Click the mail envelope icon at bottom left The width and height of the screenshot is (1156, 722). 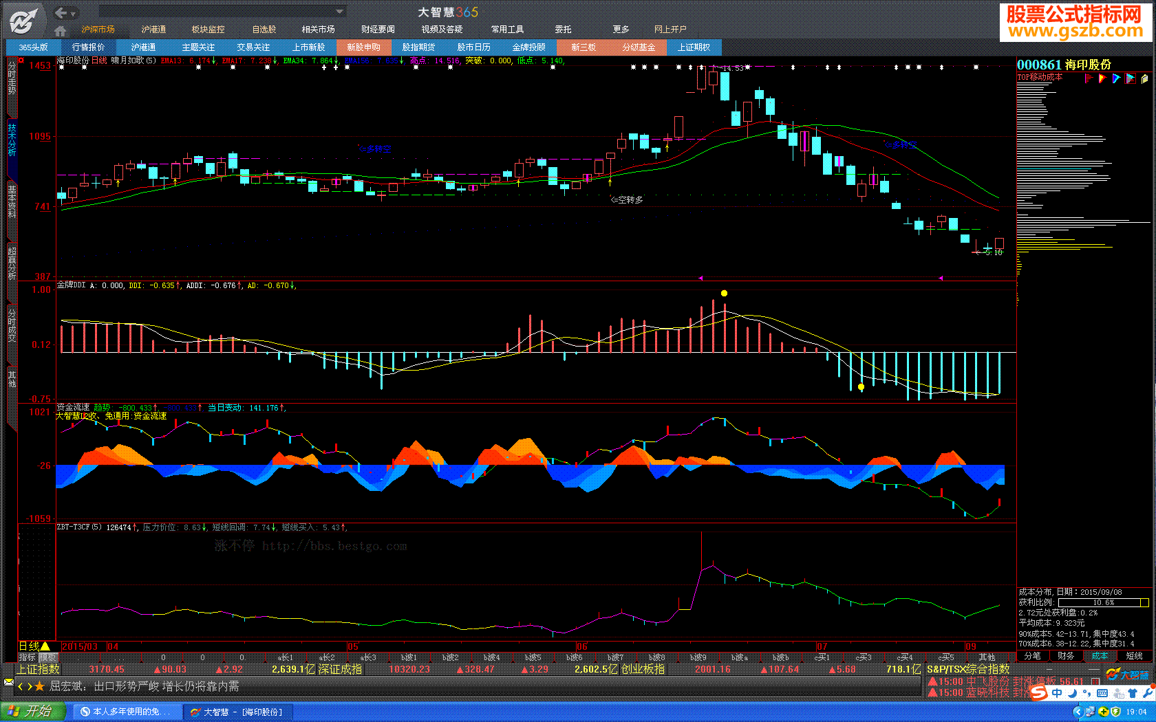8,683
